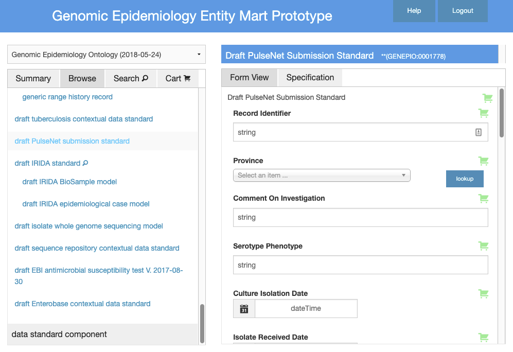Image resolution: width=513 pixels, height=352 pixels.
Task: Add whole Draft PulseNet Submission Standard to cart
Action: tap(487, 98)
